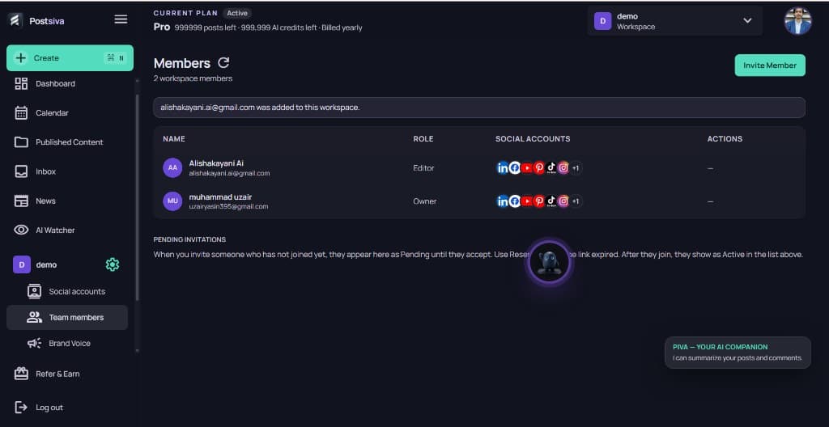Click the Invite Member button
This screenshot has height=427, width=829.
point(770,65)
